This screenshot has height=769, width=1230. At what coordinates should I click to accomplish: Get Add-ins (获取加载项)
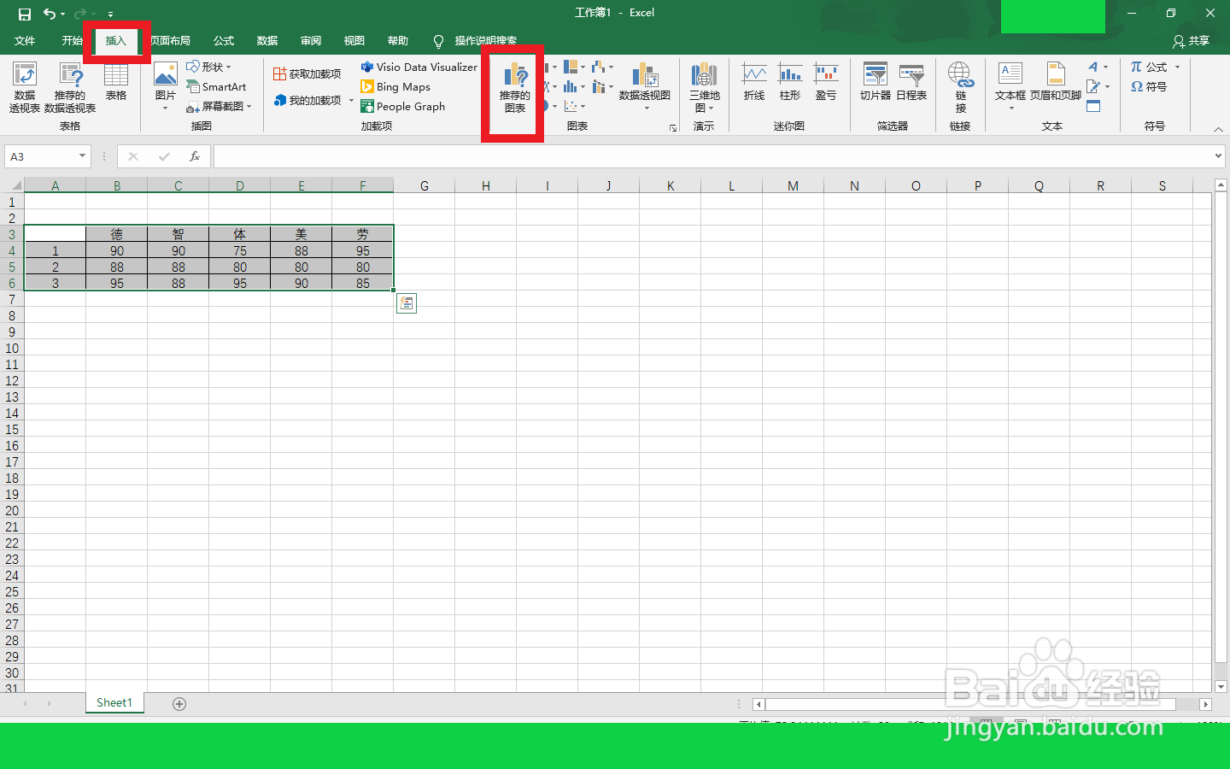pos(307,74)
